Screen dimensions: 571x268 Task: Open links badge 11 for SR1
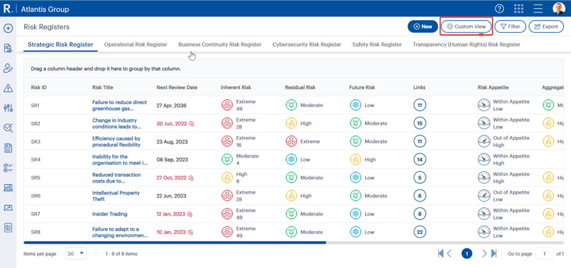[419, 105]
